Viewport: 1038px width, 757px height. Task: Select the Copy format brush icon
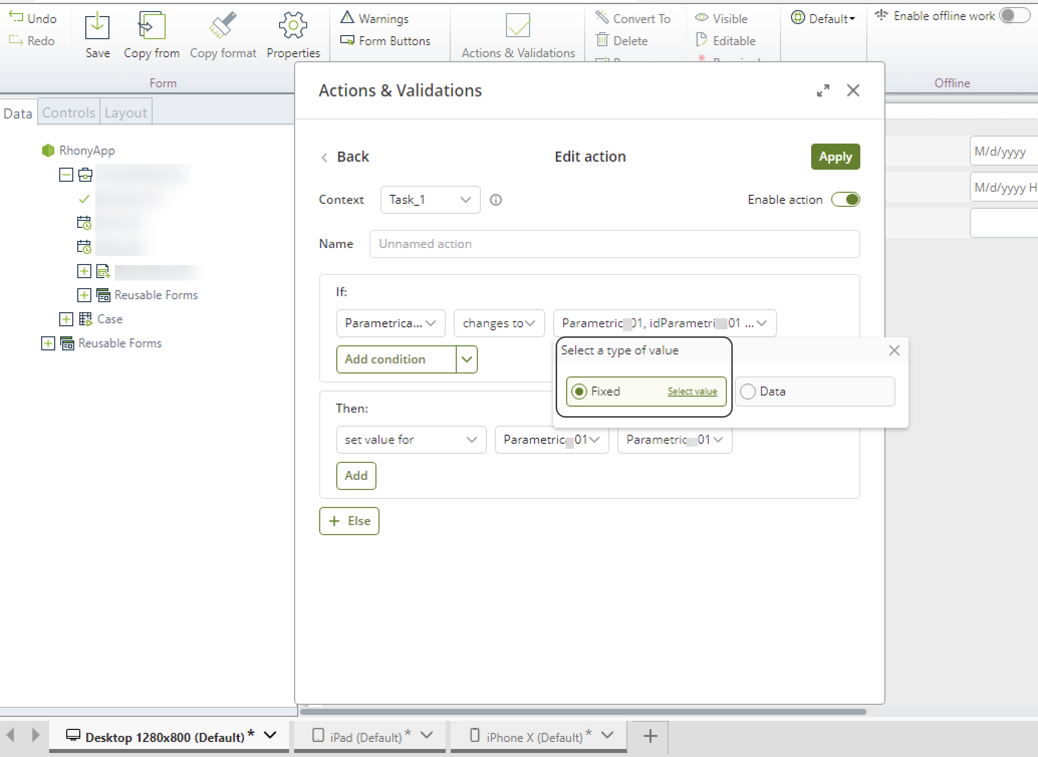223,26
